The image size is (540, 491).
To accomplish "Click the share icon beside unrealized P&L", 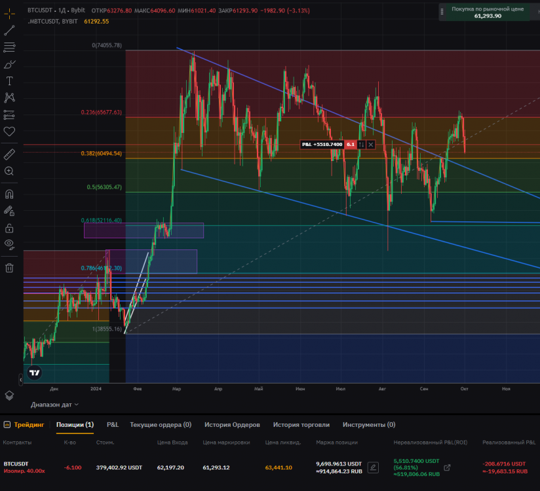I will 448,467.
